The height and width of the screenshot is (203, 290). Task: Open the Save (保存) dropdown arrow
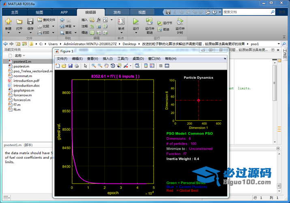tap(30, 33)
